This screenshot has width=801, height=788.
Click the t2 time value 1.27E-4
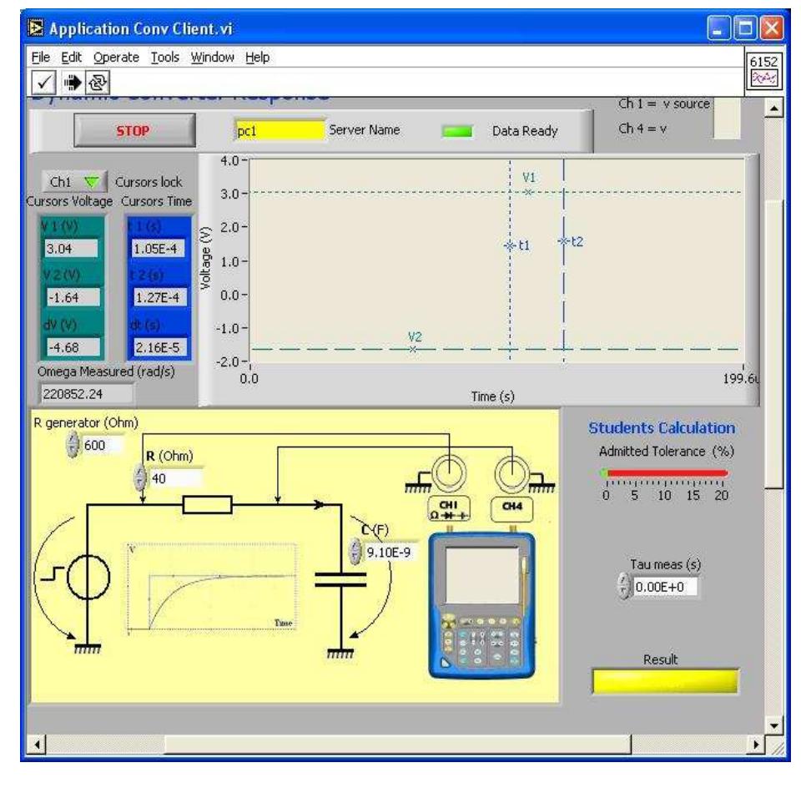(160, 297)
